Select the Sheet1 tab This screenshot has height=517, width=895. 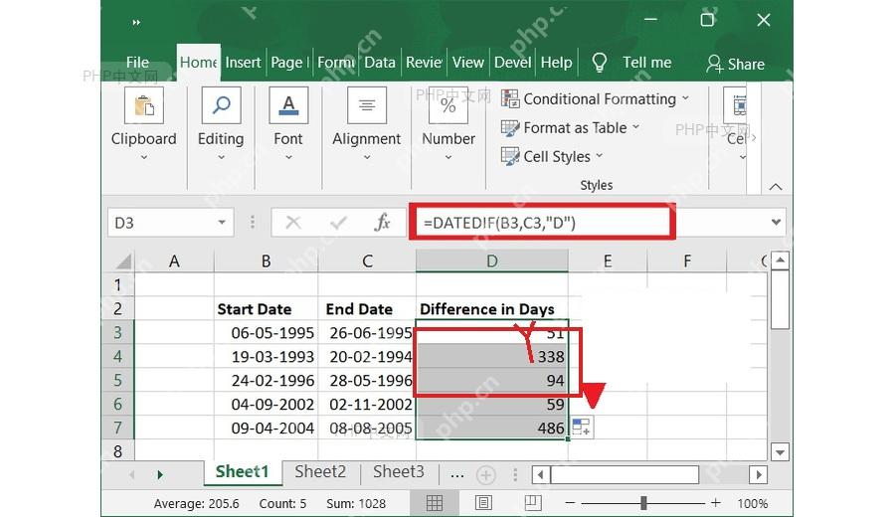coord(242,472)
